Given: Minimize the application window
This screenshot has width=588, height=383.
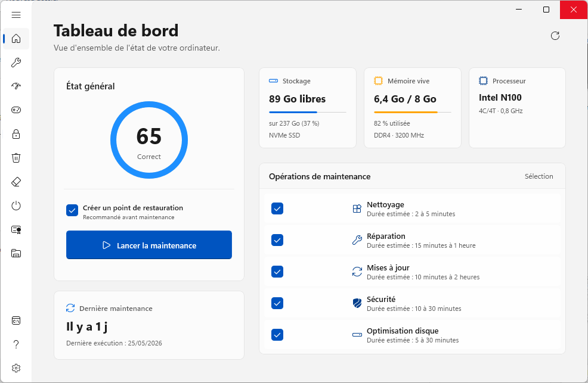Looking at the screenshot, I should coord(519,10).
